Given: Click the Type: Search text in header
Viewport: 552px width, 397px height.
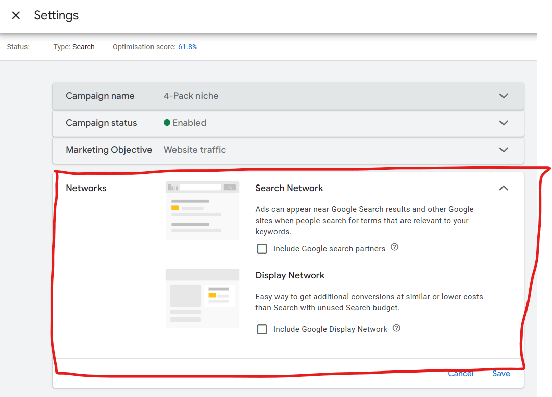Looking at the screenshot, I should click(74, 47).
